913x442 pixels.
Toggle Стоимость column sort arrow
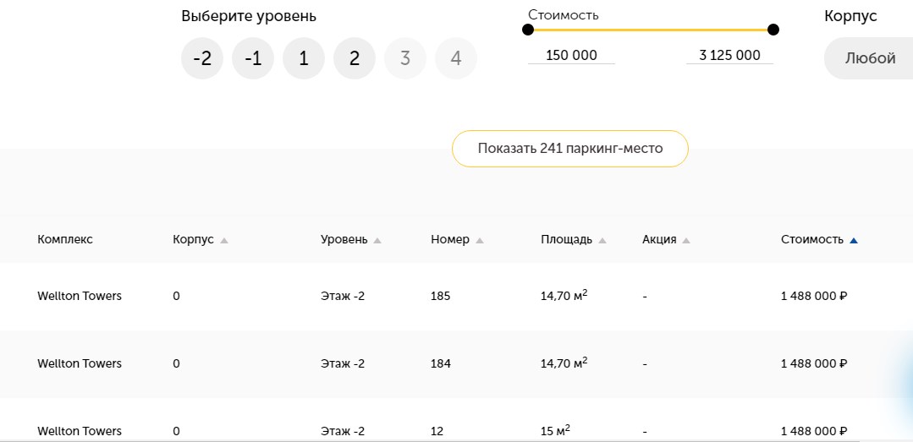coord(854,240)
